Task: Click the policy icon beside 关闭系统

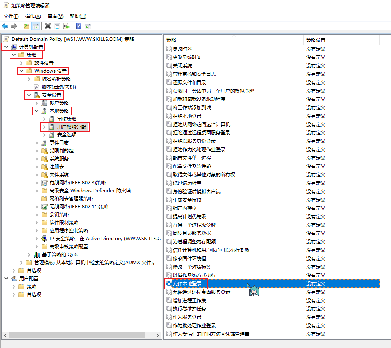Action: (x=169, y=66)
